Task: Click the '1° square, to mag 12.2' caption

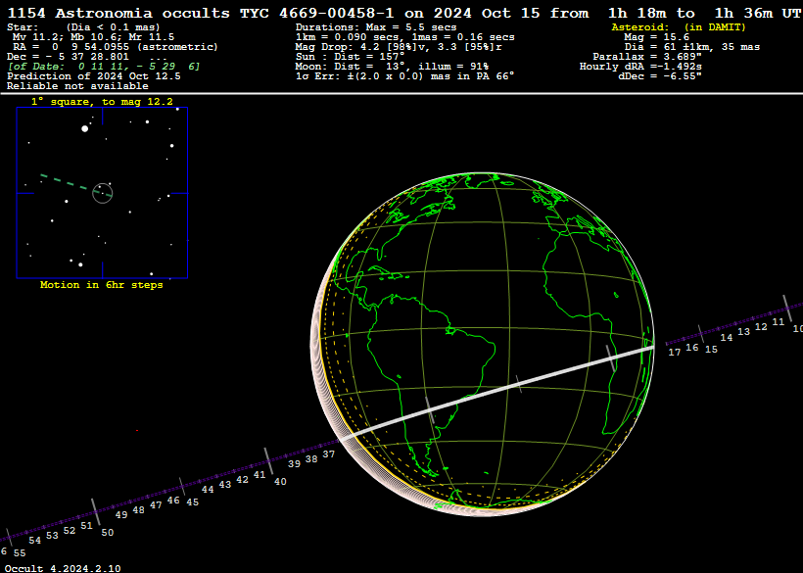Action: [102, 102]
